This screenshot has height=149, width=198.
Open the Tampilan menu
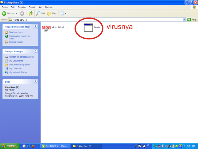tap(22, 7)
